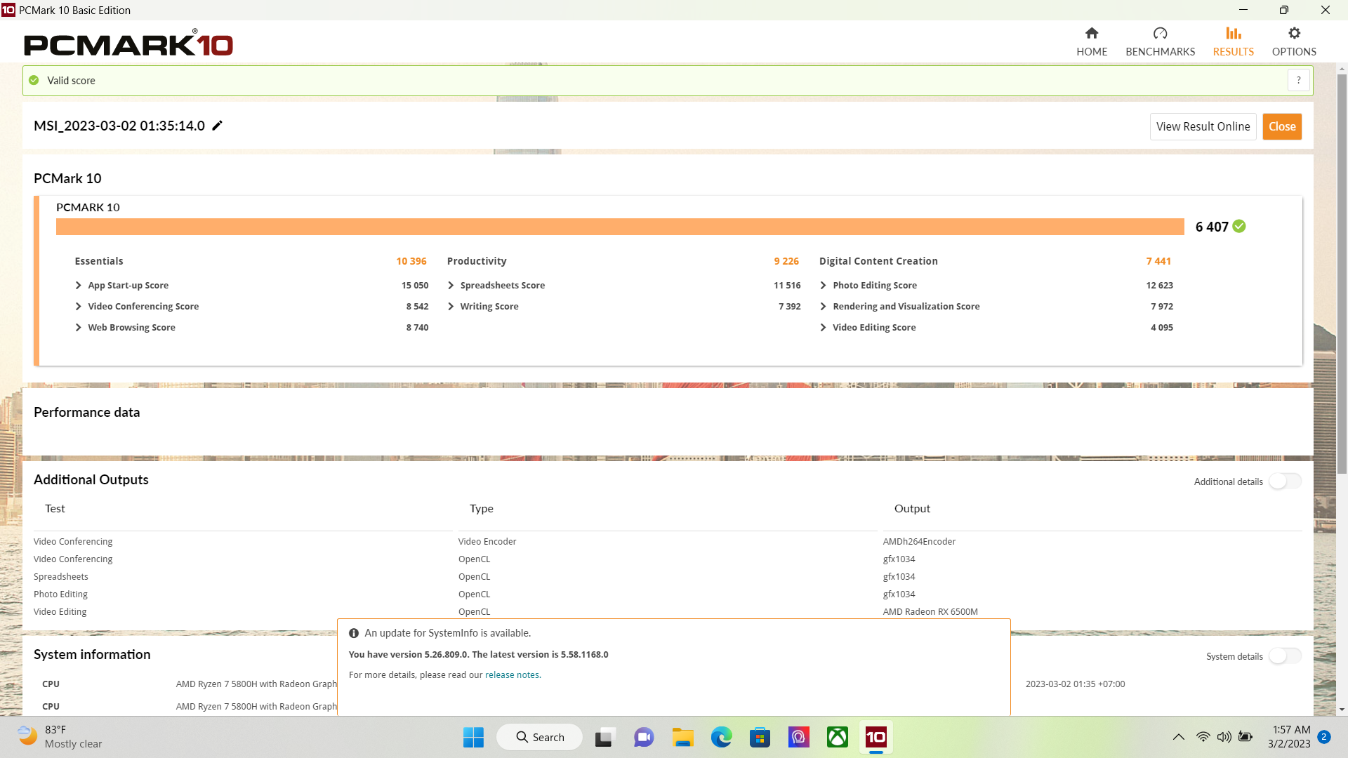Open the OPTIONS tab
Viewport: 1348px width, 758px height.
point(1294,42)
